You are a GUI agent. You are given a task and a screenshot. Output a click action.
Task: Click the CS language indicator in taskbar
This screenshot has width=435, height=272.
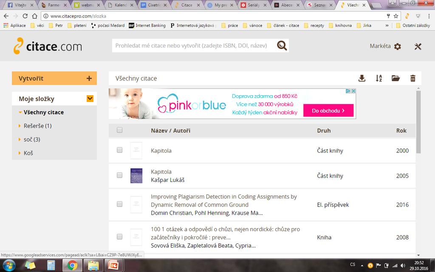point(352,264)
